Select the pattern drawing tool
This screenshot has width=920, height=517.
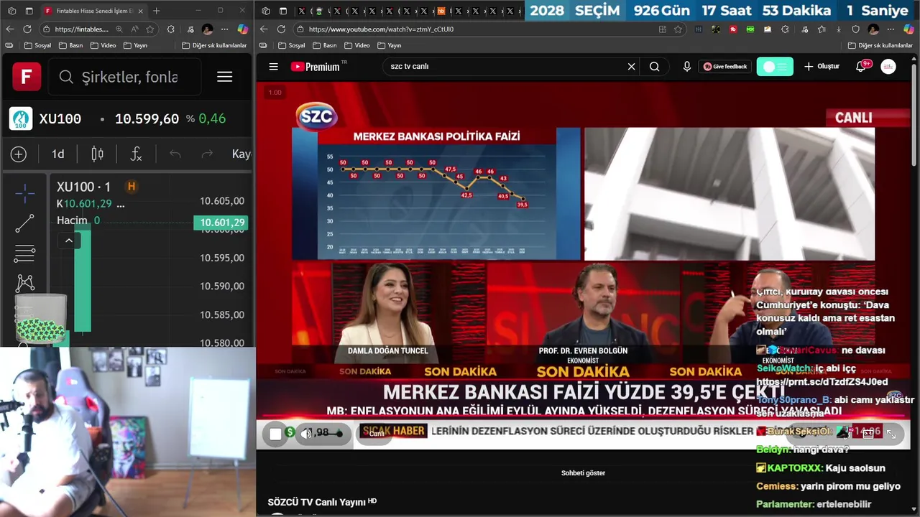click(25, 283)
